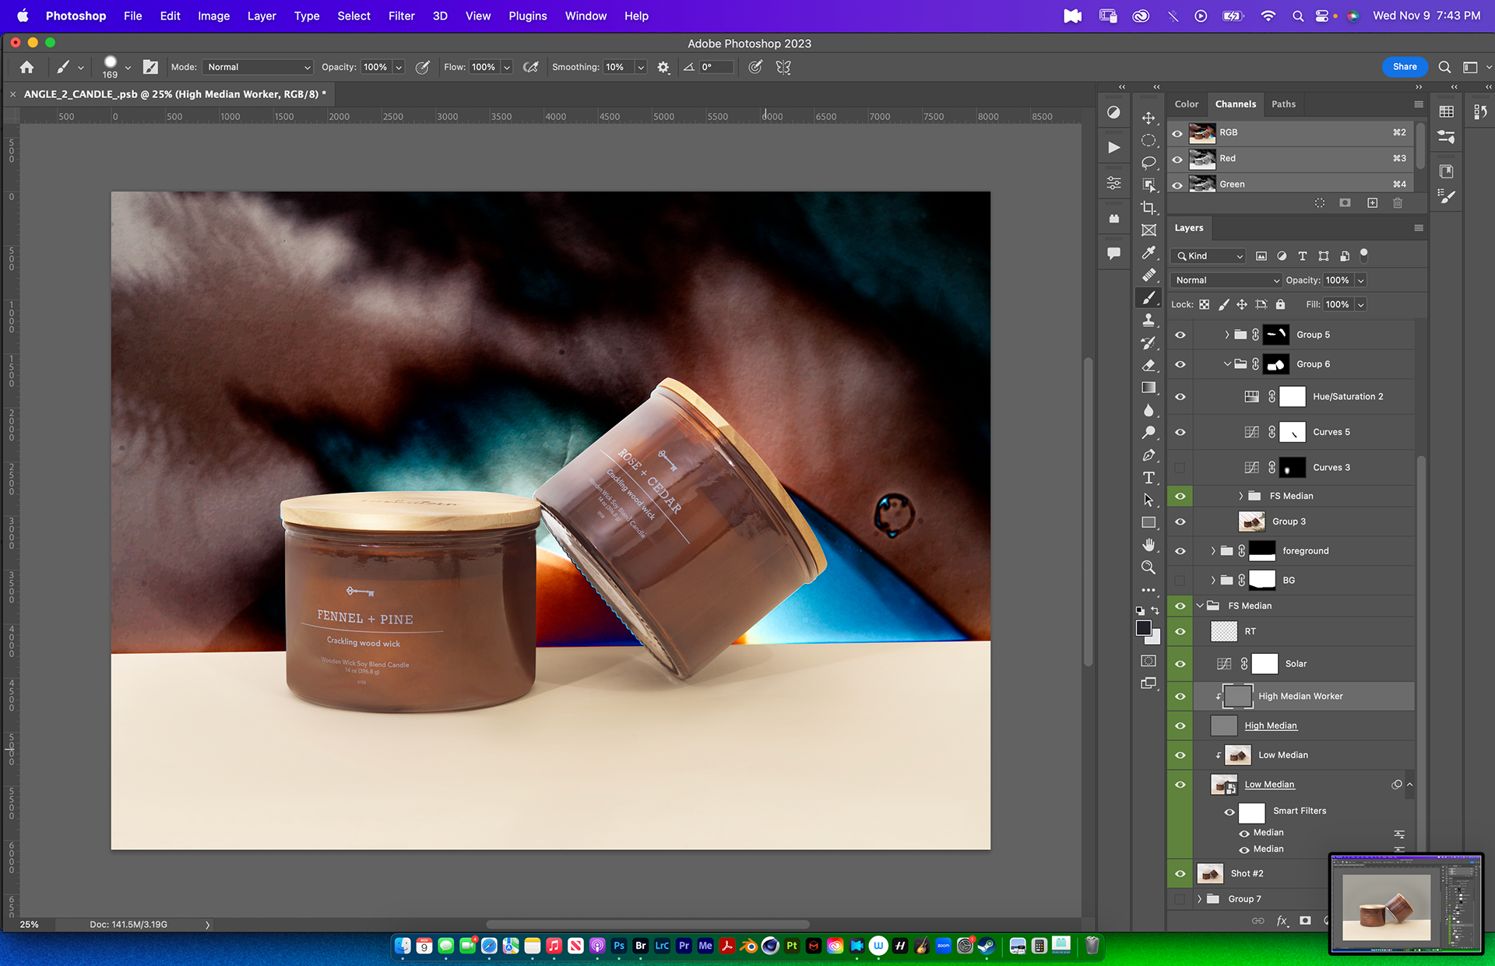Open the Filter menu

(402, 16)
